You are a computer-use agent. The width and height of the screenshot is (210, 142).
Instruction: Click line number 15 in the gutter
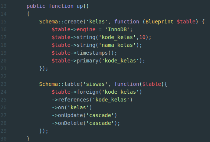[3, 22]
